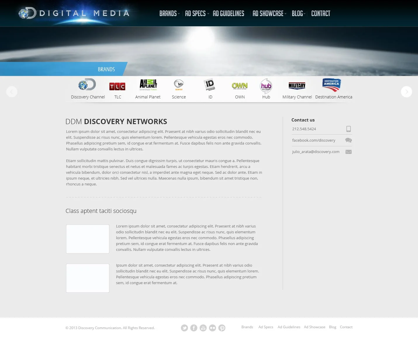
Task: Open the YouTube footer icon
Action: 203,328
